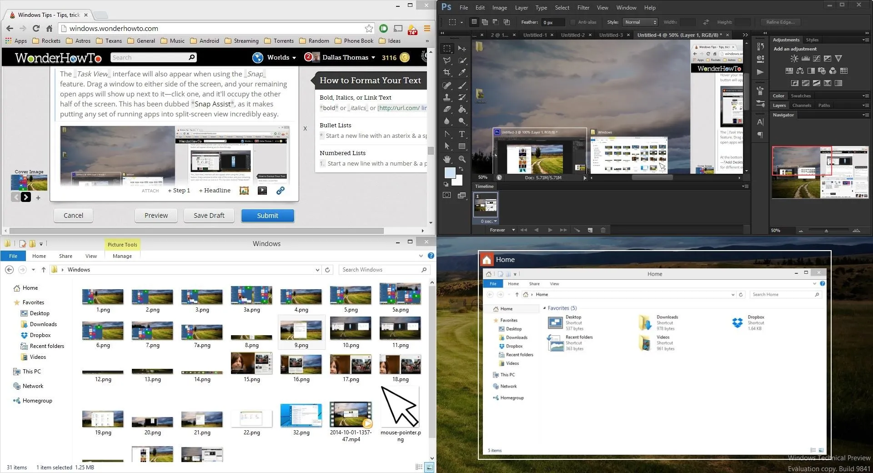Add a Curves adjustment
873x473 pixels.
tap(817, 59)
